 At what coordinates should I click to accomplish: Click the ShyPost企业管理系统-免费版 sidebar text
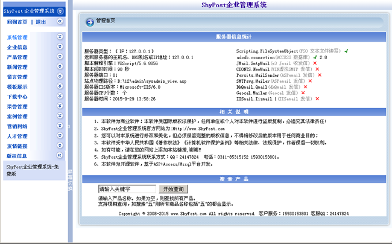[33, 170]
